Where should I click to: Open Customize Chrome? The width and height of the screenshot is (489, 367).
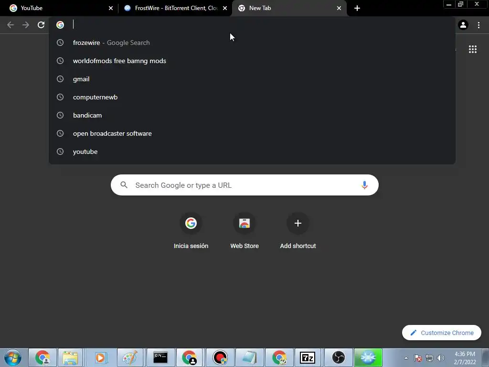pyautogui.click(x=442, y=333)
